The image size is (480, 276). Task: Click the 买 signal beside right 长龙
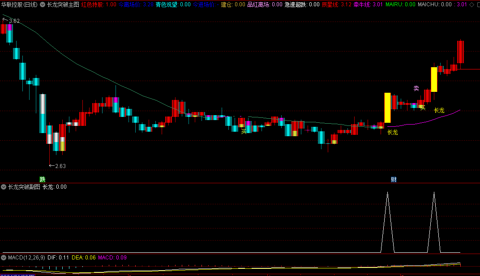pos(423,108)
